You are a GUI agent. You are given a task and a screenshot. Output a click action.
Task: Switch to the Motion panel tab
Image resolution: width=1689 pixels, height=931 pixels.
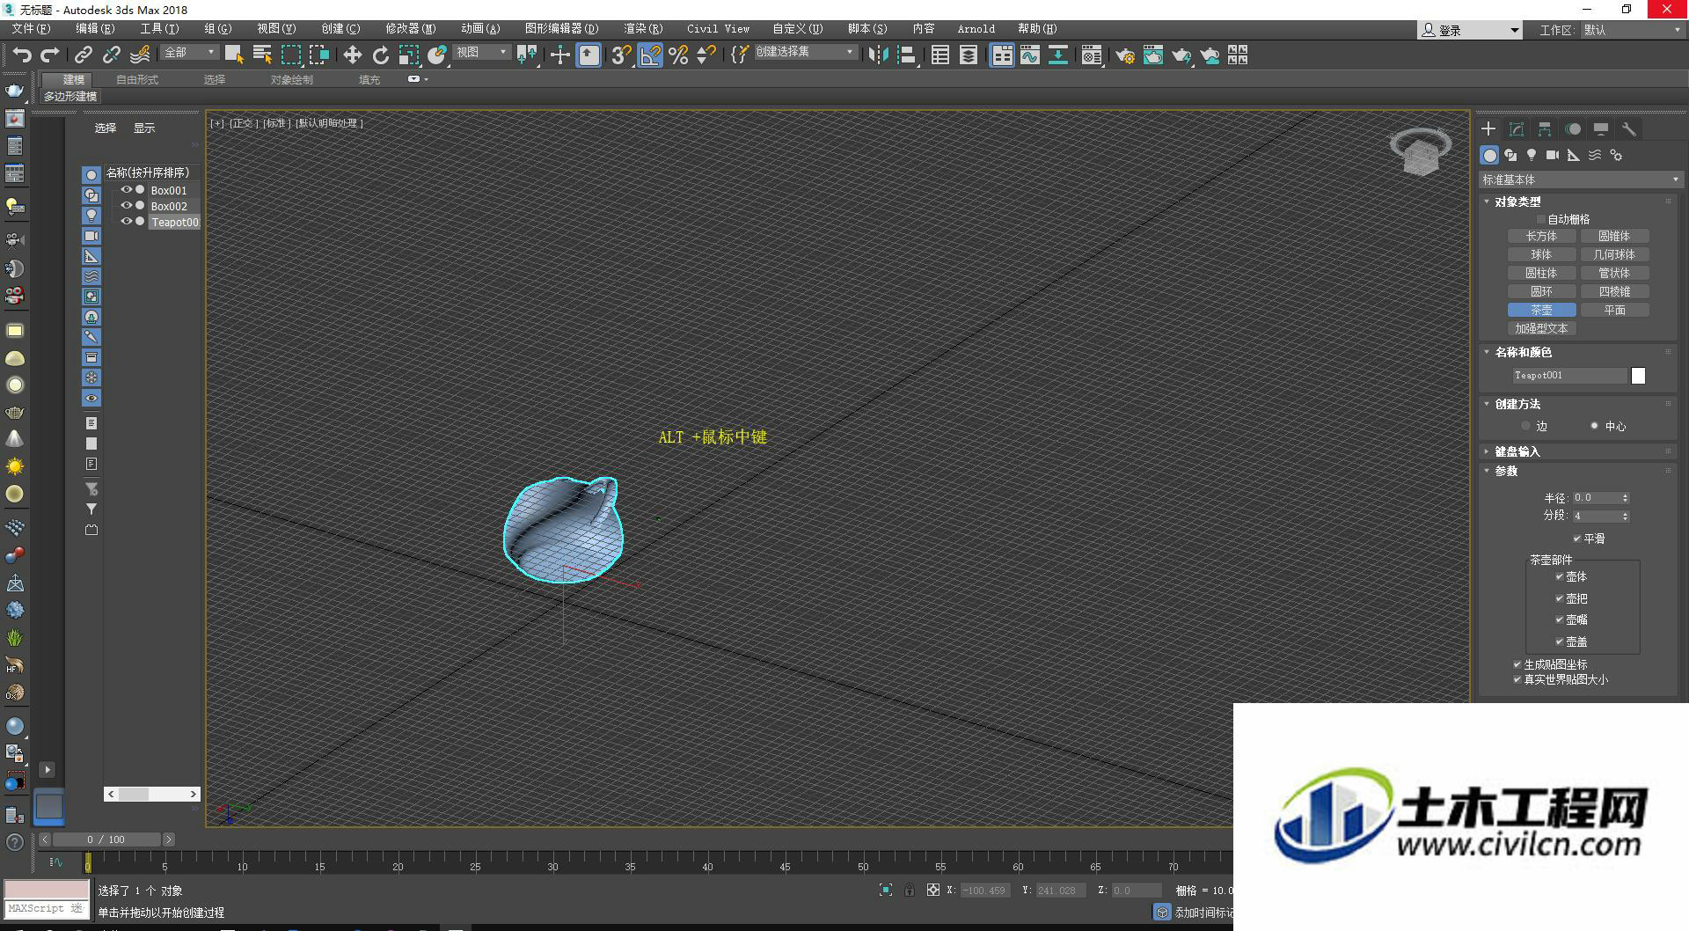(x=1573, y=129)
